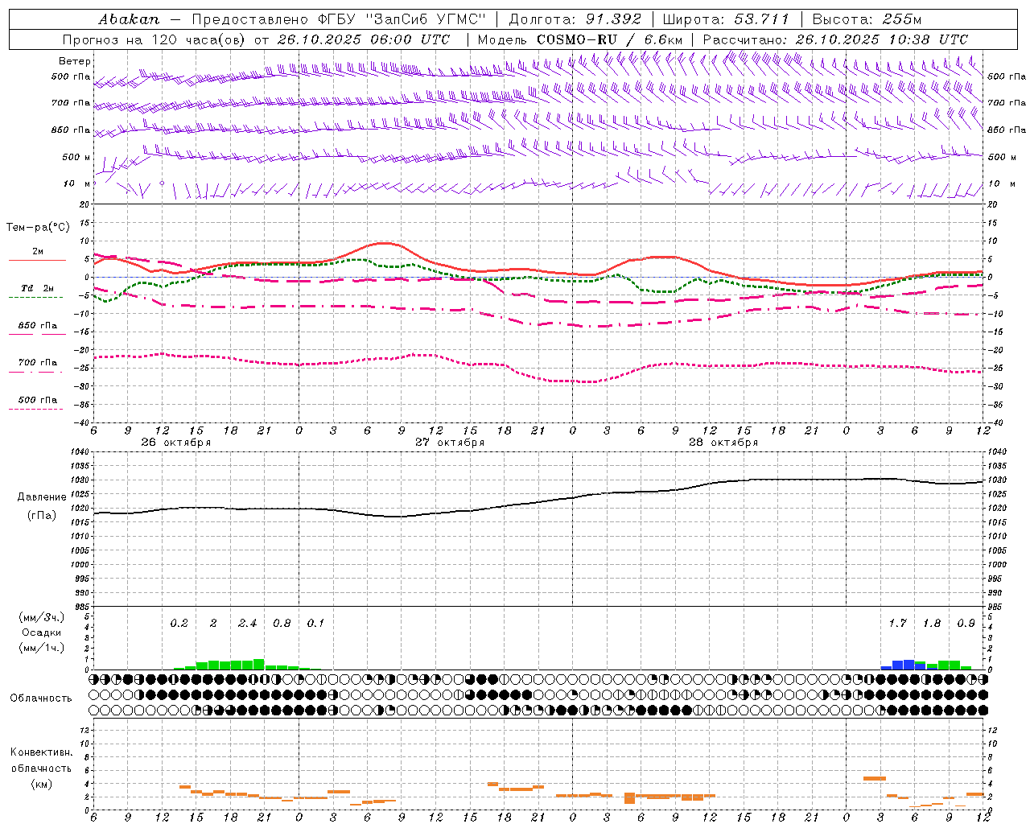Click the 27 октября date label
The width and height of the screenshot is (1030, 824).
tap(450, 443)
